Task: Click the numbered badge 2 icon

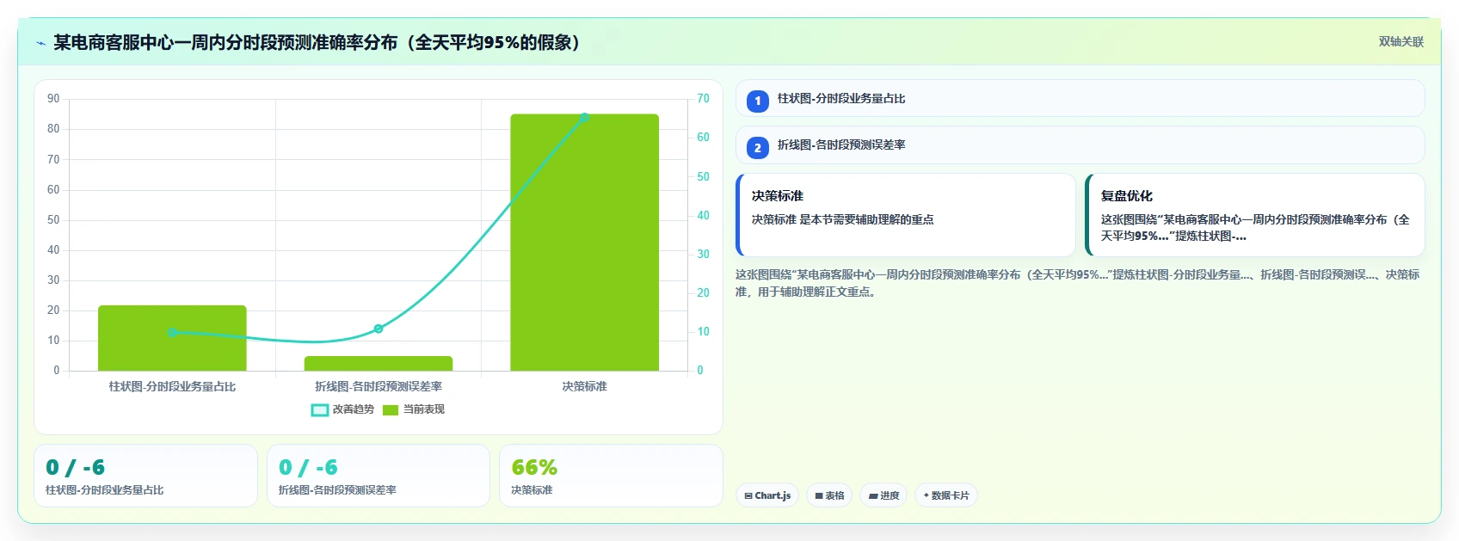Action: point(757,148)
